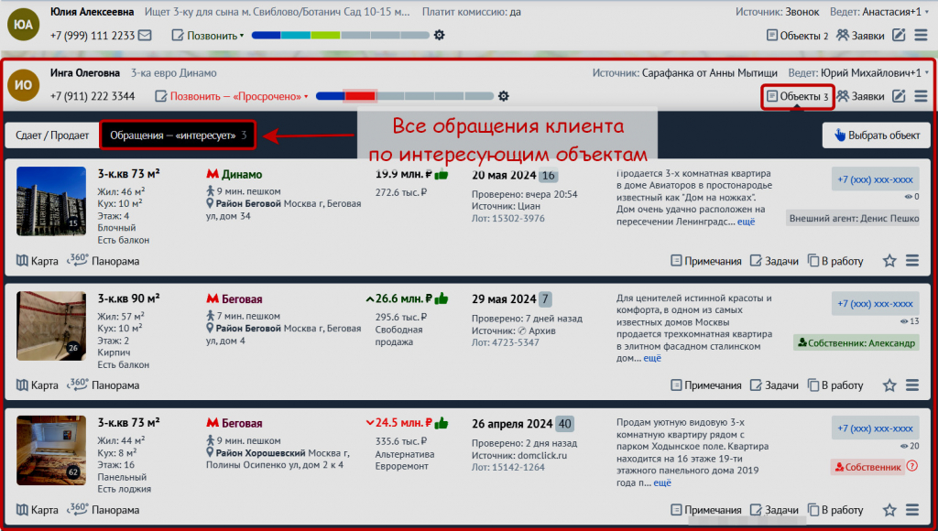Open Заявки for Юлия Алексеевна
Image resolution: width=938 pixels, height=531 pixels.
[x=860, y=36]
